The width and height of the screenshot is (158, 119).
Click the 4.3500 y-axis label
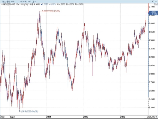pos(152,49)
